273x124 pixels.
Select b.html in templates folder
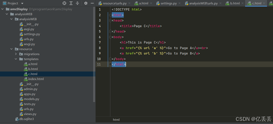coord(33,69)
